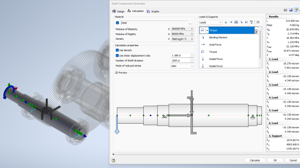
Task: Add a radial force load icon
Action: [x=226, y=22]
